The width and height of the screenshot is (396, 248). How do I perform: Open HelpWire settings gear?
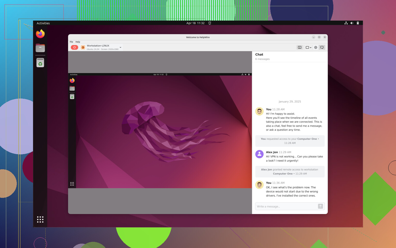(316, 47)
